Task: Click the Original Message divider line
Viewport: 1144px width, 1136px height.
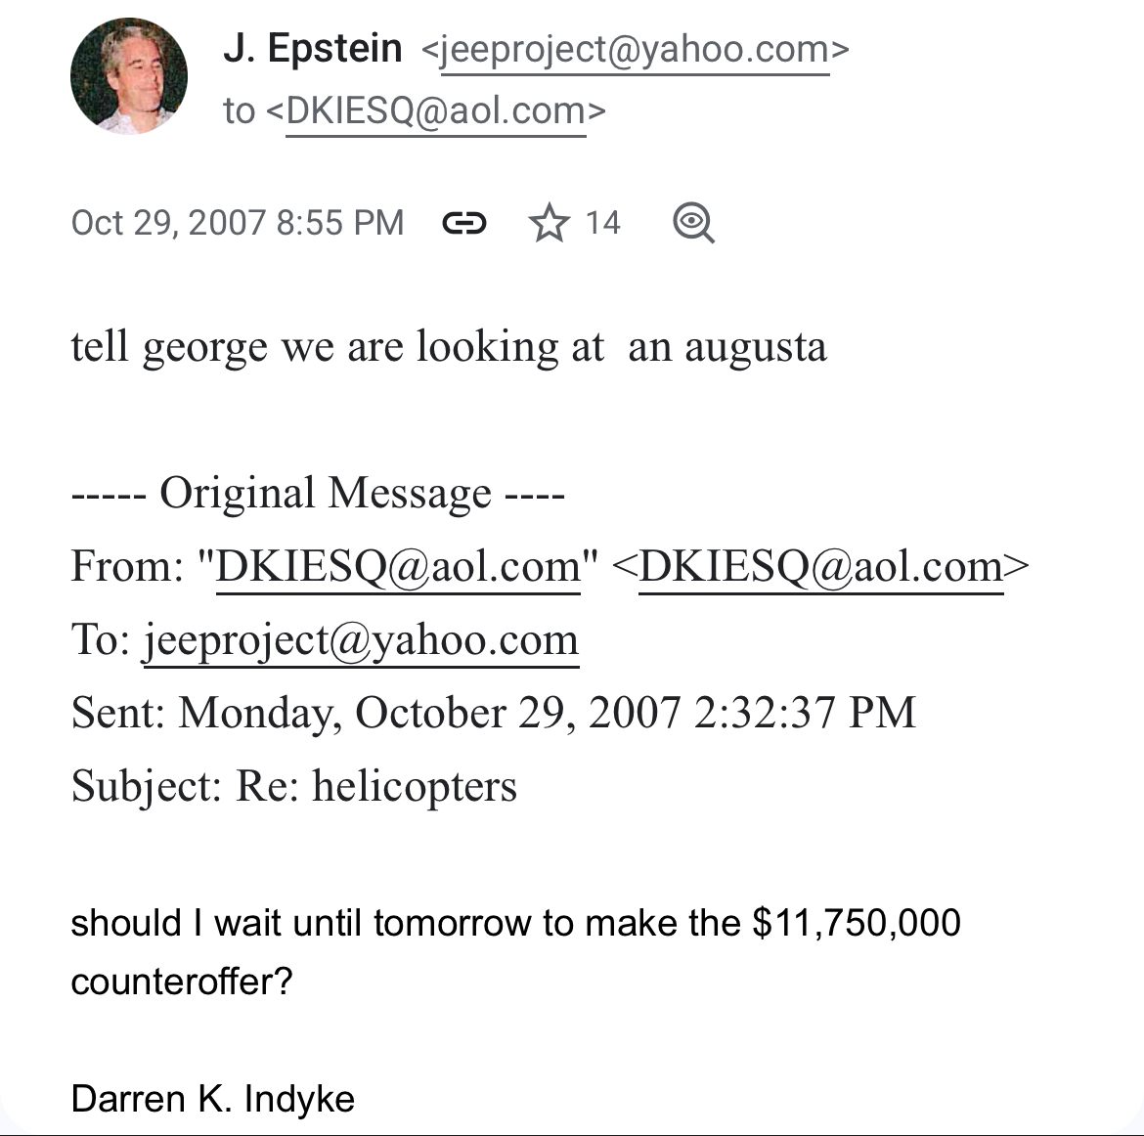Action: pyautogui.click(x=318, y=494)
